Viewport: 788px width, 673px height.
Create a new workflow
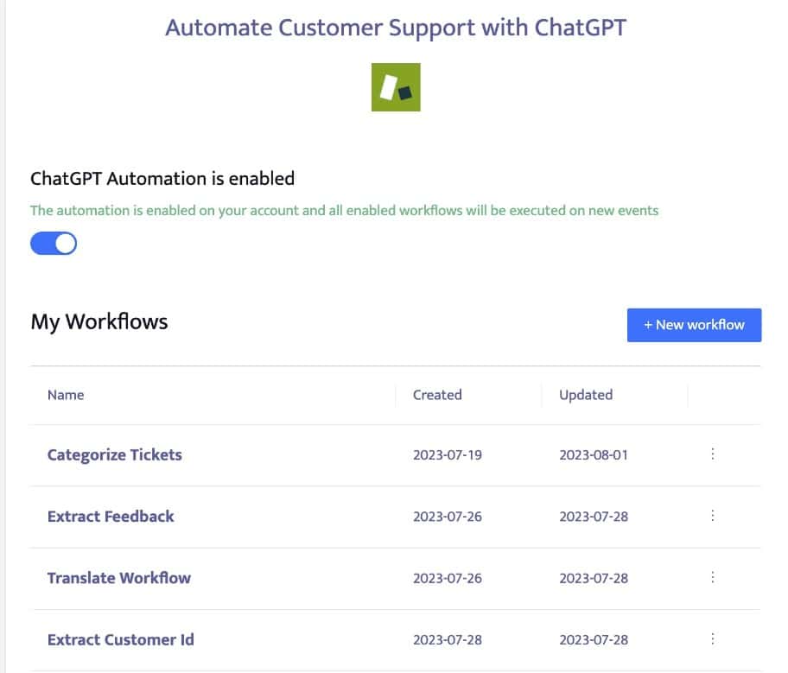[x=694, y=325]
